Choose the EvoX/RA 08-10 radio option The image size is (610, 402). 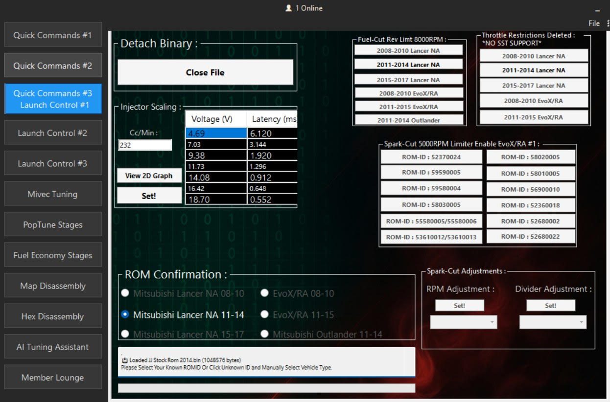pyautogui.click(x=265, y=293)
